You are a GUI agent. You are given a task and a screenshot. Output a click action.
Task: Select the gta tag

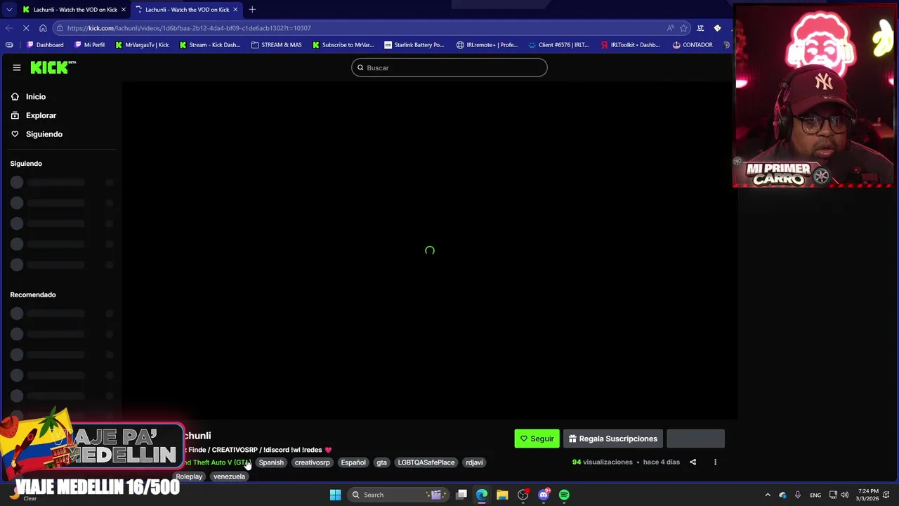click(x=381, y=462)
